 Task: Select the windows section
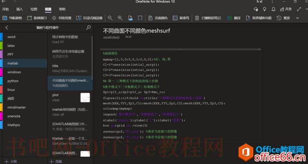pos(25,72)
